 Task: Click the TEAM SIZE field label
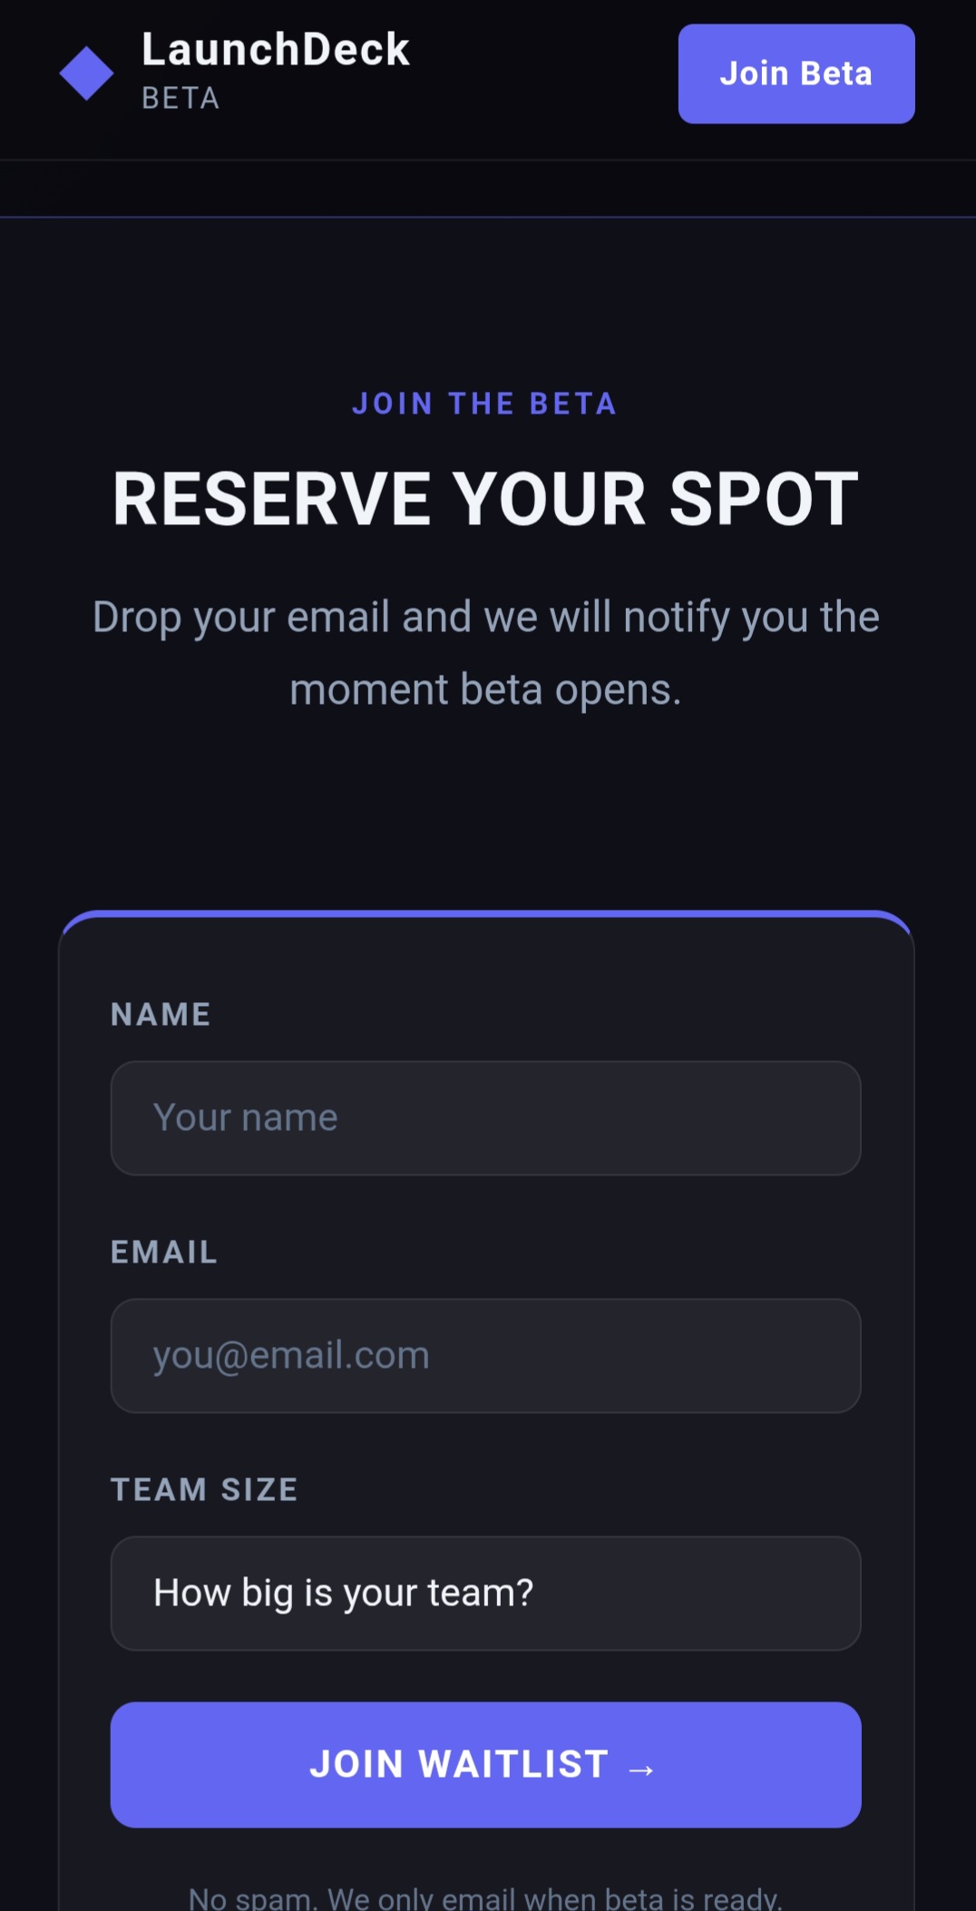[204, 1489]
